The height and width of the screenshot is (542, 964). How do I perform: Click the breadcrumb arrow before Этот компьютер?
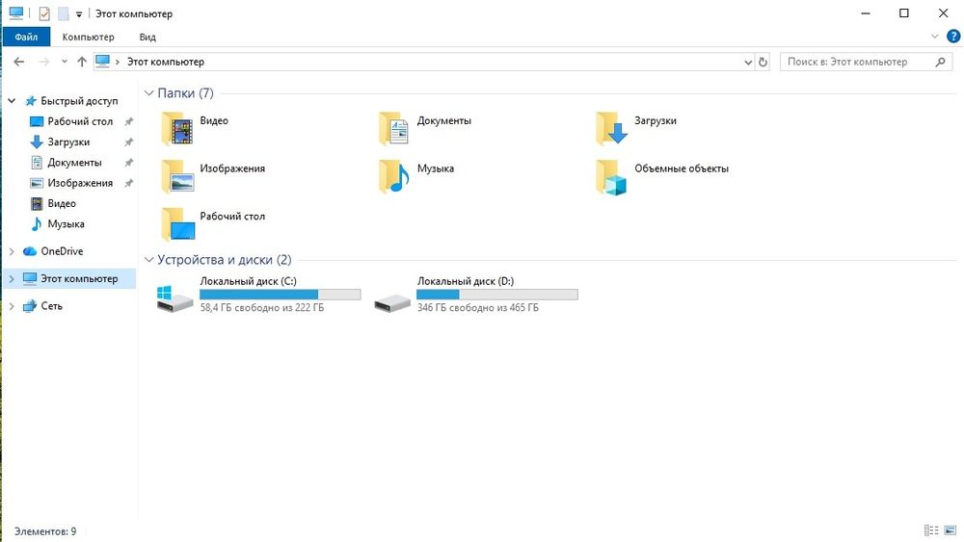pos(117,62)
